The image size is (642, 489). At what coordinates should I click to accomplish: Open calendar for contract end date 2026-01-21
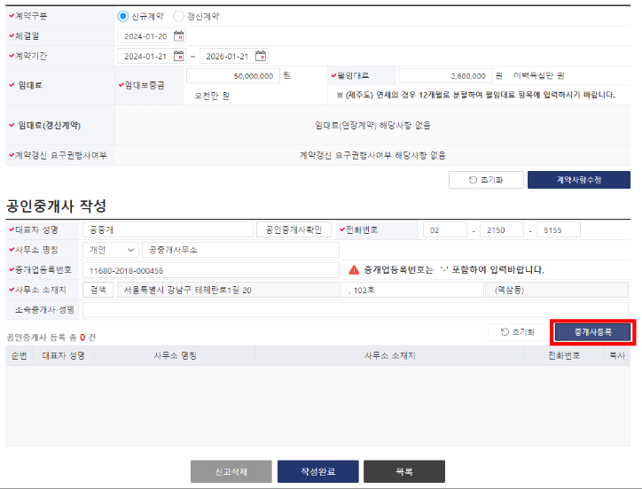click(x=261, y=56)
